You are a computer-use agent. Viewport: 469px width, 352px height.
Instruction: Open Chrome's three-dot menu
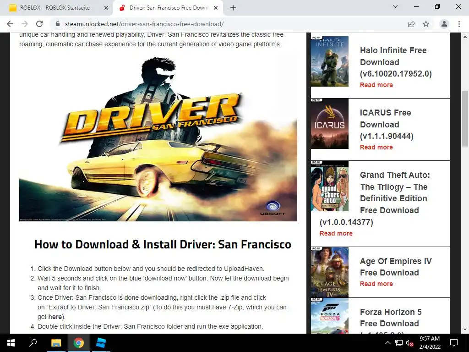click(459, 24)
